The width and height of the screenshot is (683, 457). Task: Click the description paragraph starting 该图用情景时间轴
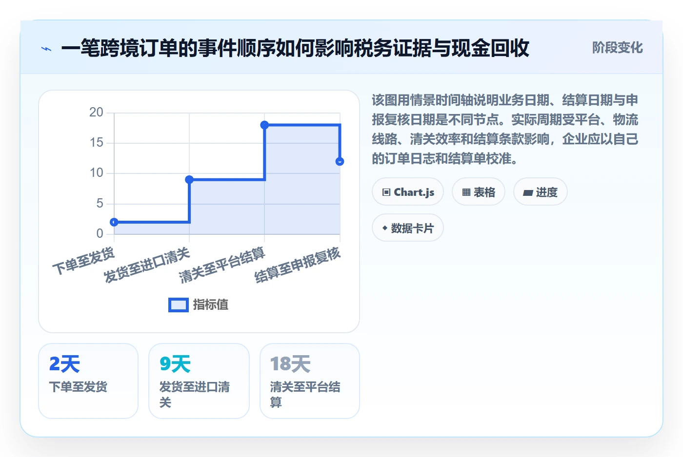pos(505,130)
